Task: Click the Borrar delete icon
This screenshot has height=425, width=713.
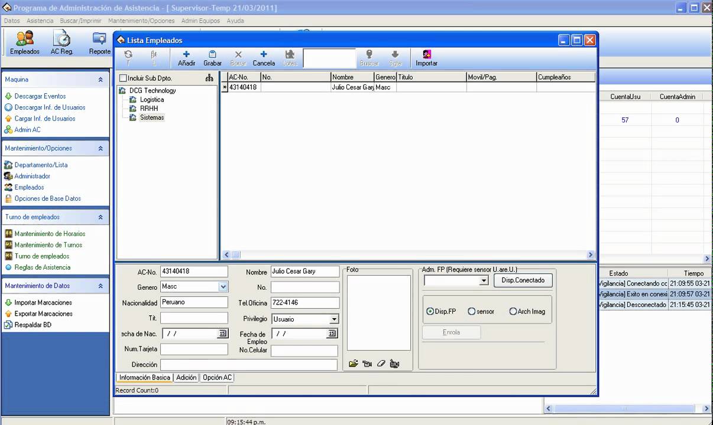Action: pyautogui.click(x=238, y=58)
